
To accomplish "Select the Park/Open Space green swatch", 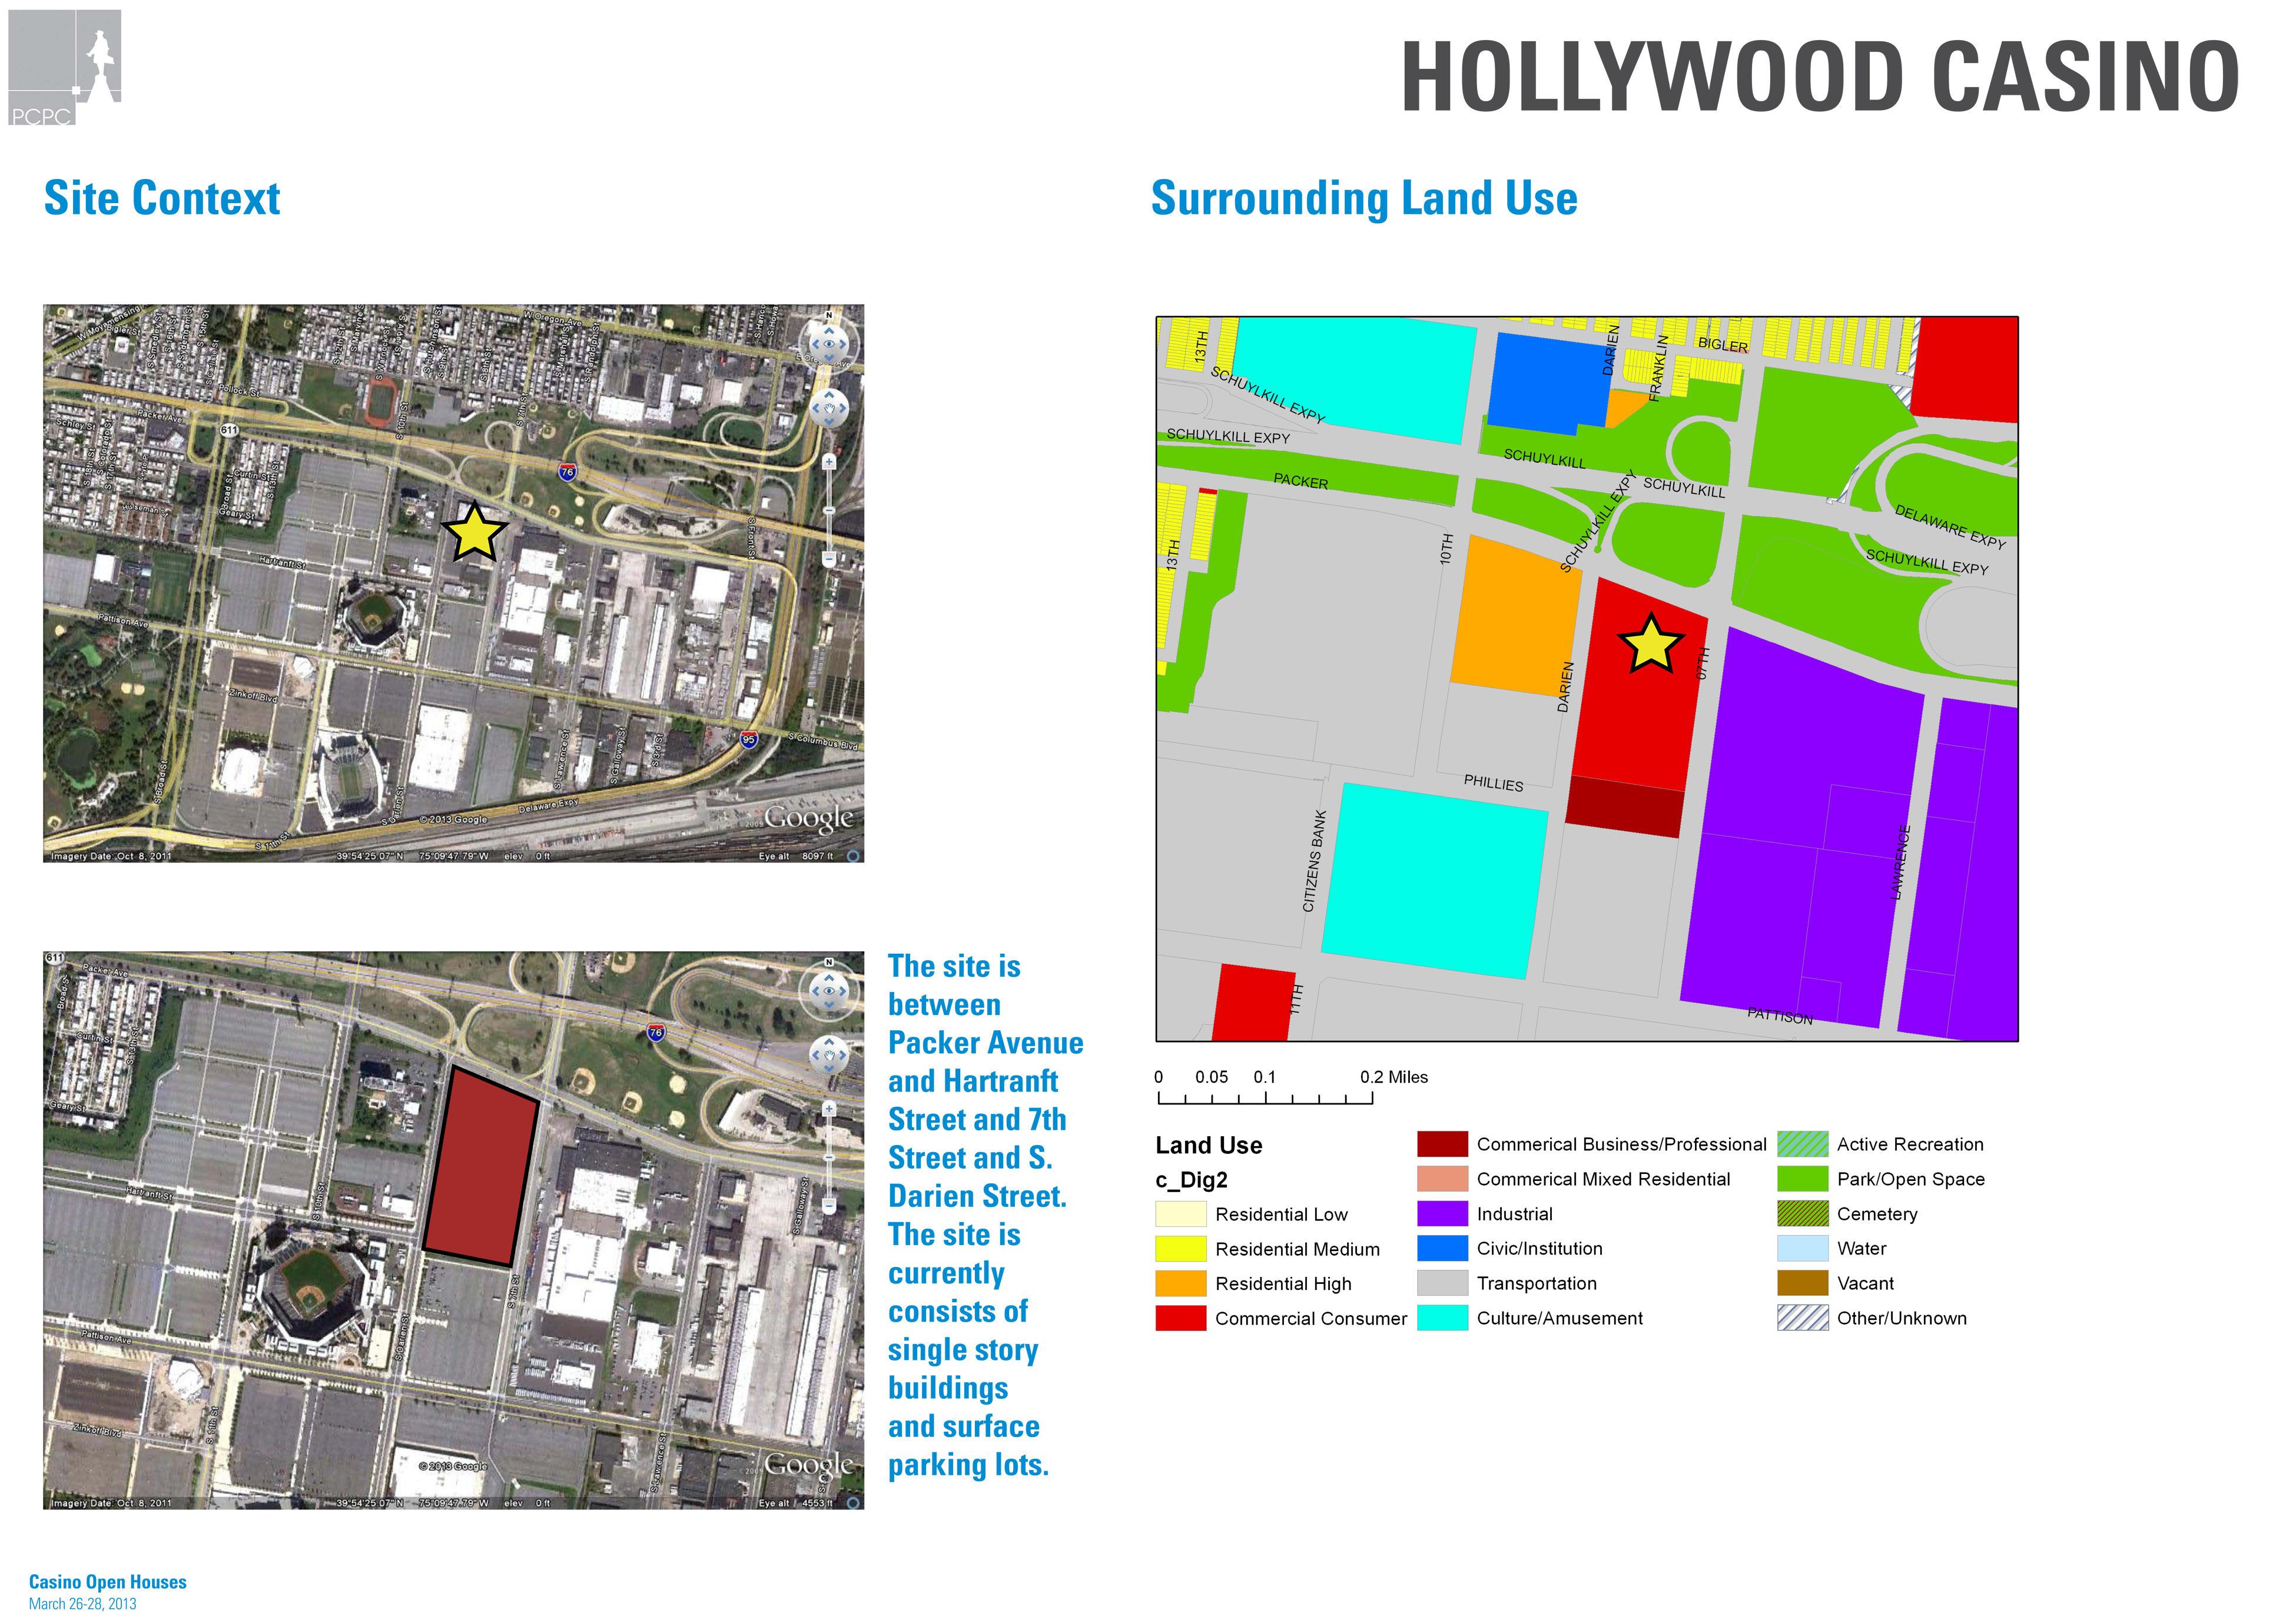I will [1802, 1179].
